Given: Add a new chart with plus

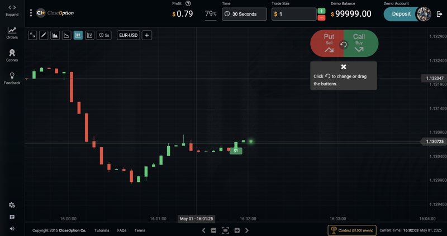Looking at the screenshot, I should coord(147,35).
